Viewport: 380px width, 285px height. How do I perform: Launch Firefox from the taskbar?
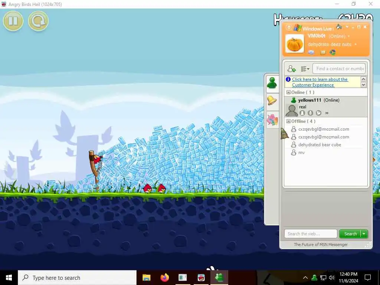164,278
